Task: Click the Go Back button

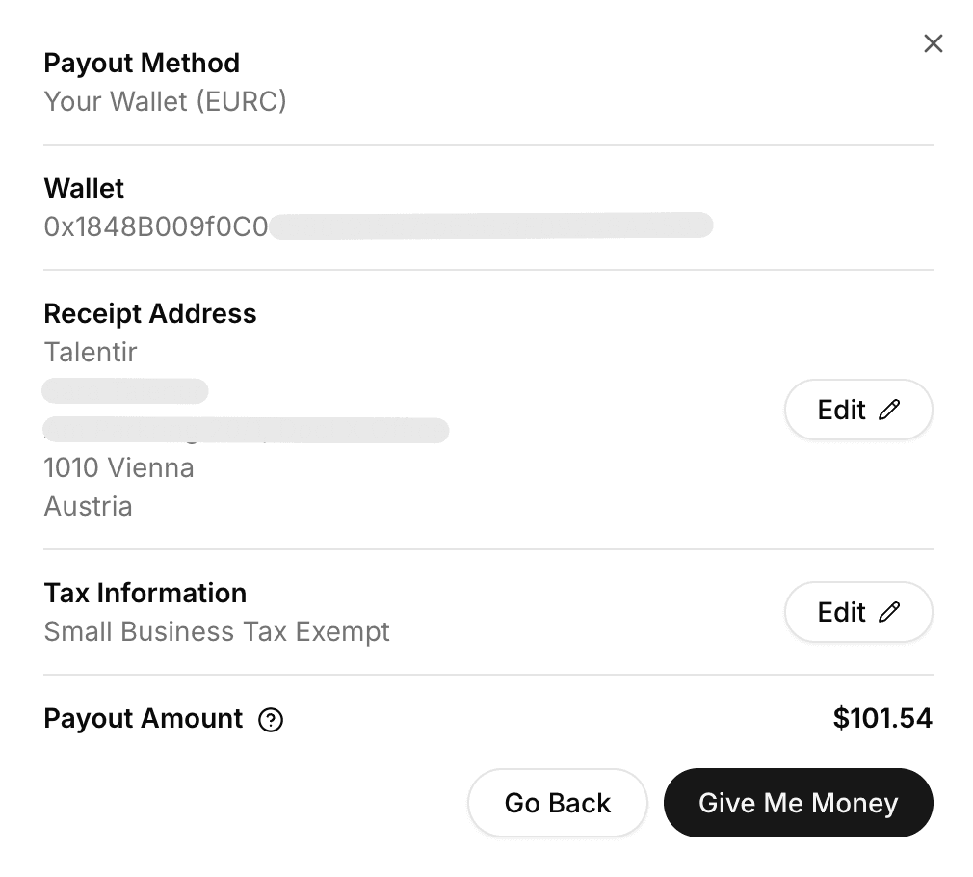Action: pyautogui.click(x=557, y=803)
